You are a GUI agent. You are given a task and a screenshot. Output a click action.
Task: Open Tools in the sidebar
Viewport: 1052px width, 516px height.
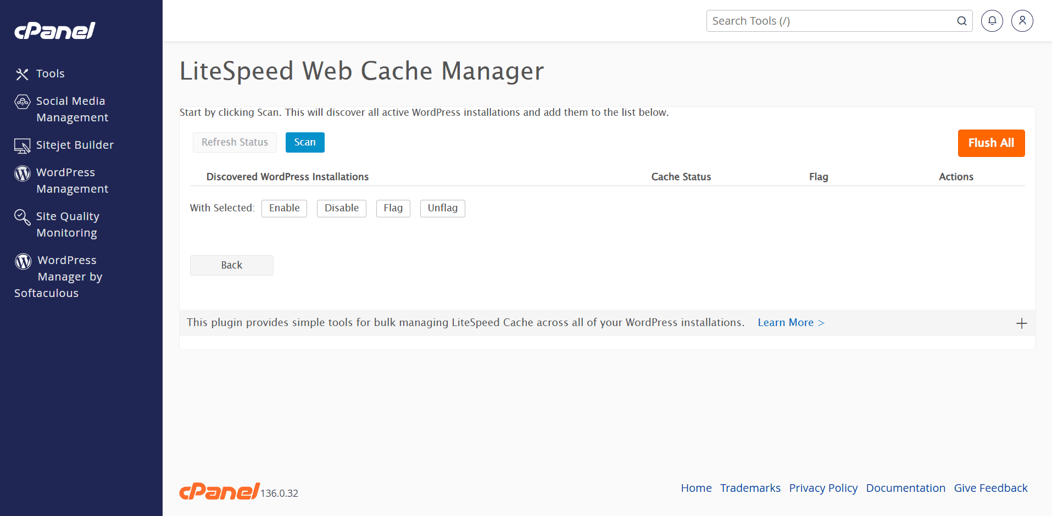click(x=51, y=74)
